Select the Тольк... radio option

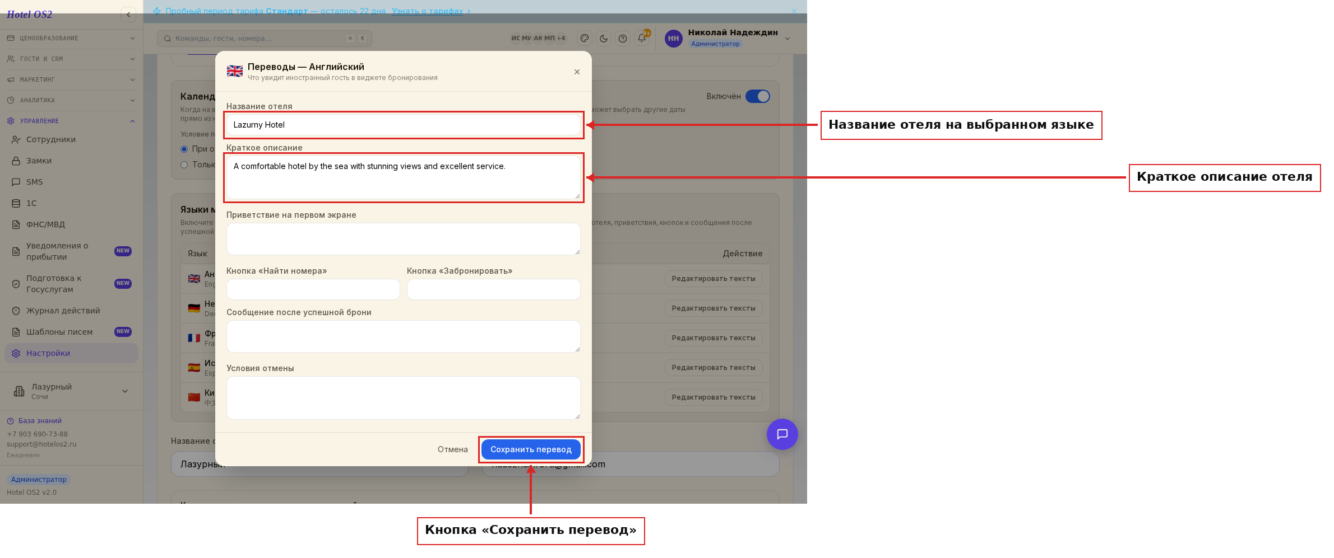coord(184,165)
